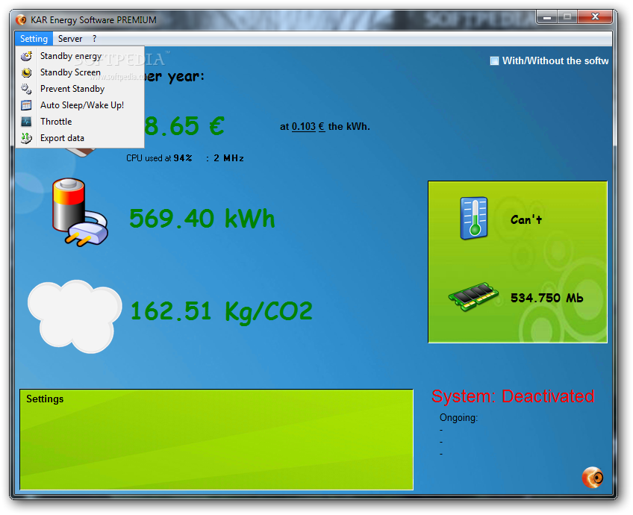This screenshot has height=515, width=633.
Task: Choose Throttle from the Setting menu
Action: pyautogui.click(x=80, y=122)
